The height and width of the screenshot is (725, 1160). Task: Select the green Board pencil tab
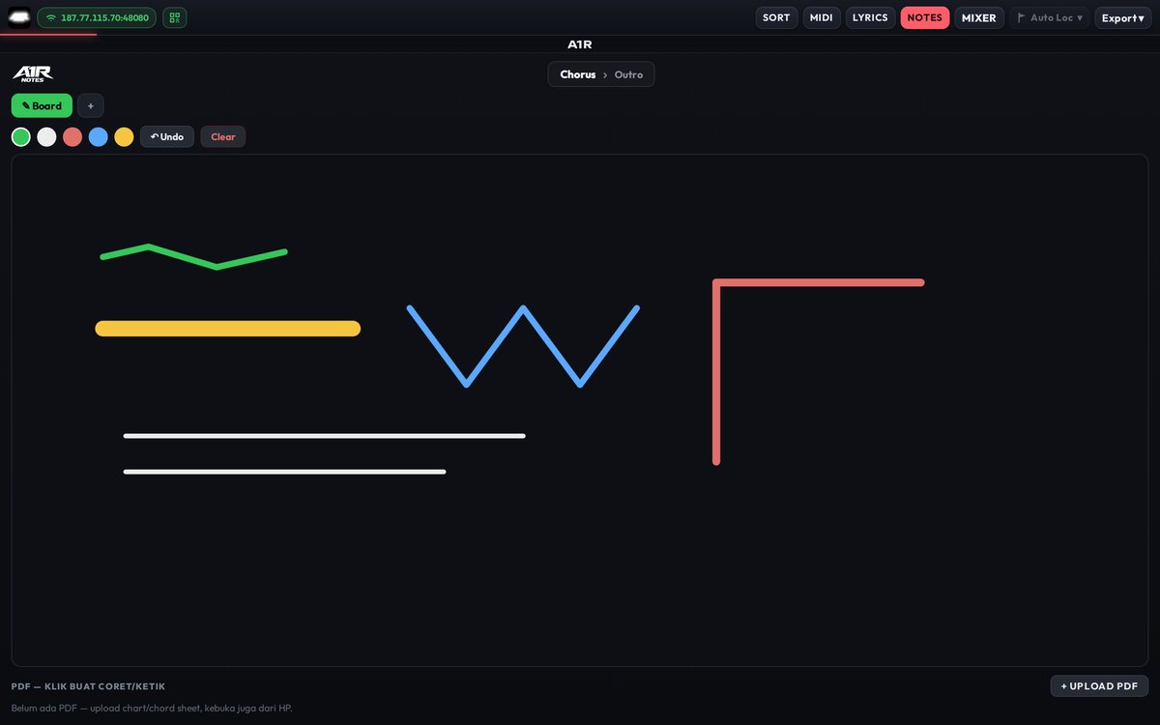[x=42, y=106]
